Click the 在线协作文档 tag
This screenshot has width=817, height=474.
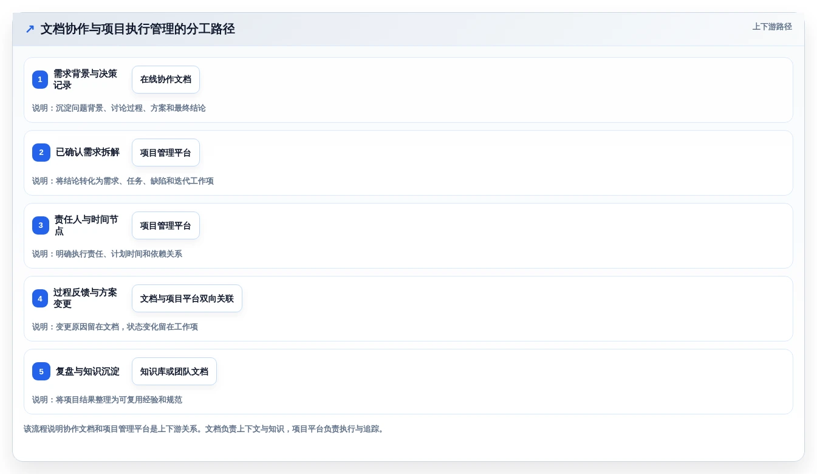(x=166, y=80)
